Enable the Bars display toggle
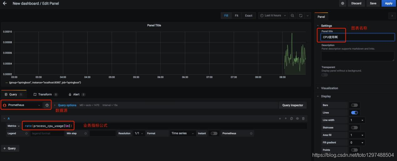 click(354, 105)
